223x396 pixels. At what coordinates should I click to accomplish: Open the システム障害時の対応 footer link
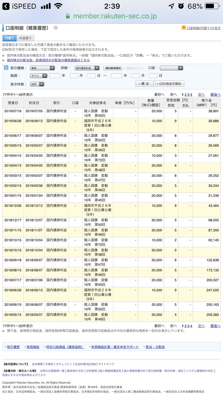199,371
